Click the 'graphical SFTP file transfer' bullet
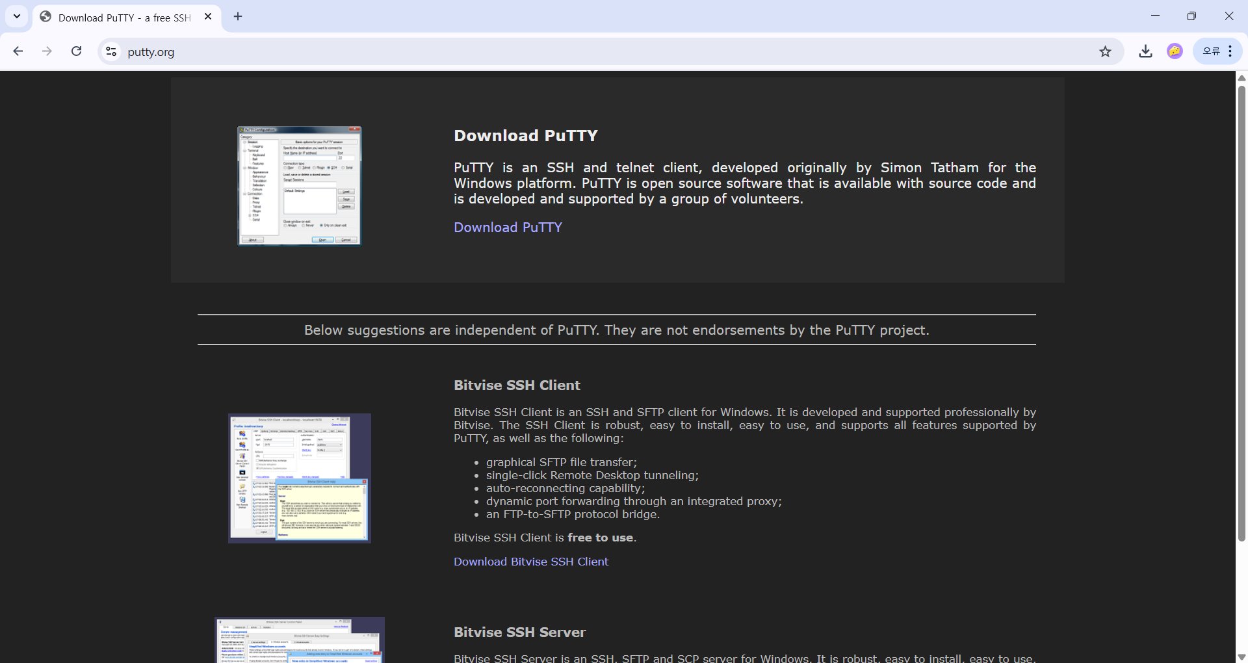This screenshot has width=1248, height=663. point(562,462)
